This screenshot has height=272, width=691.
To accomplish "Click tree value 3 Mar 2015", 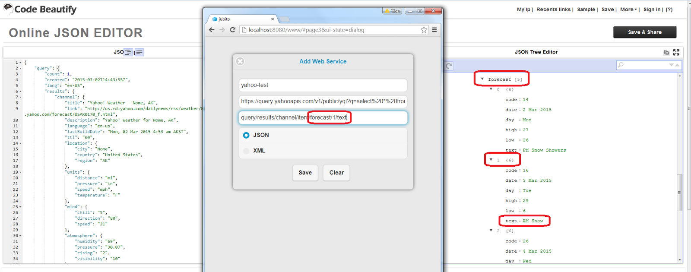I will 537,180.
